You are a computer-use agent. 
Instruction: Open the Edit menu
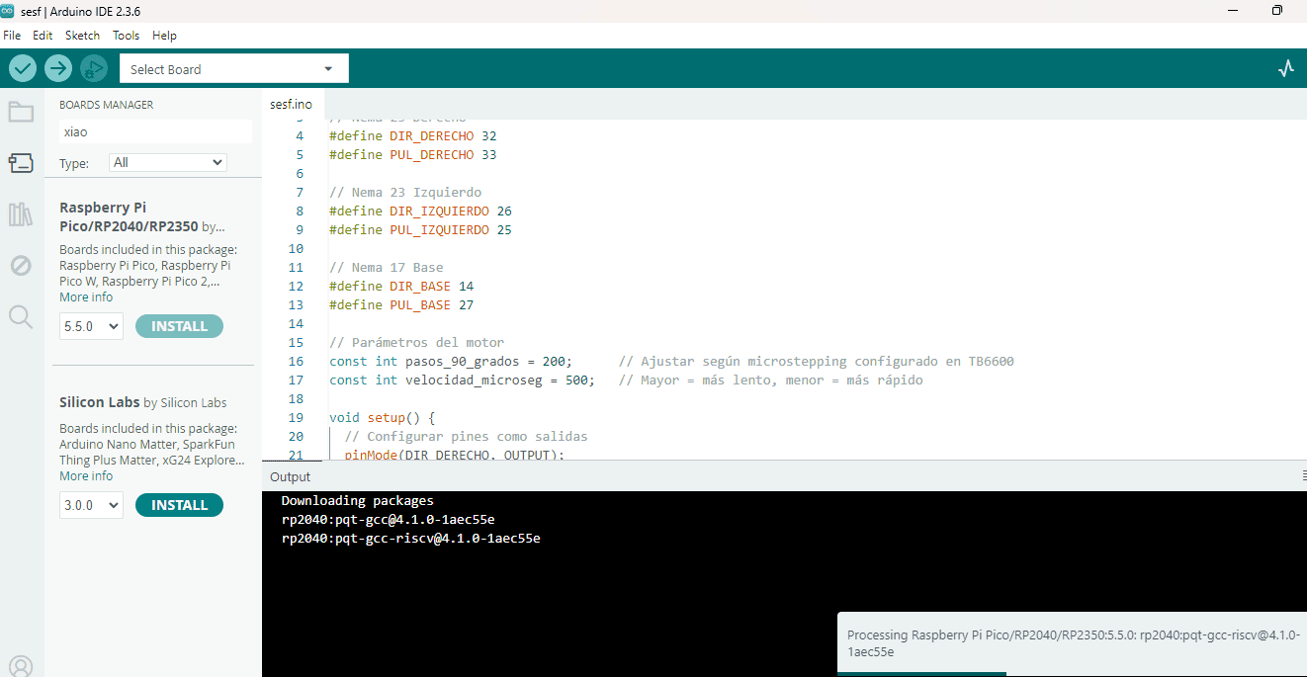click(43, 35)
